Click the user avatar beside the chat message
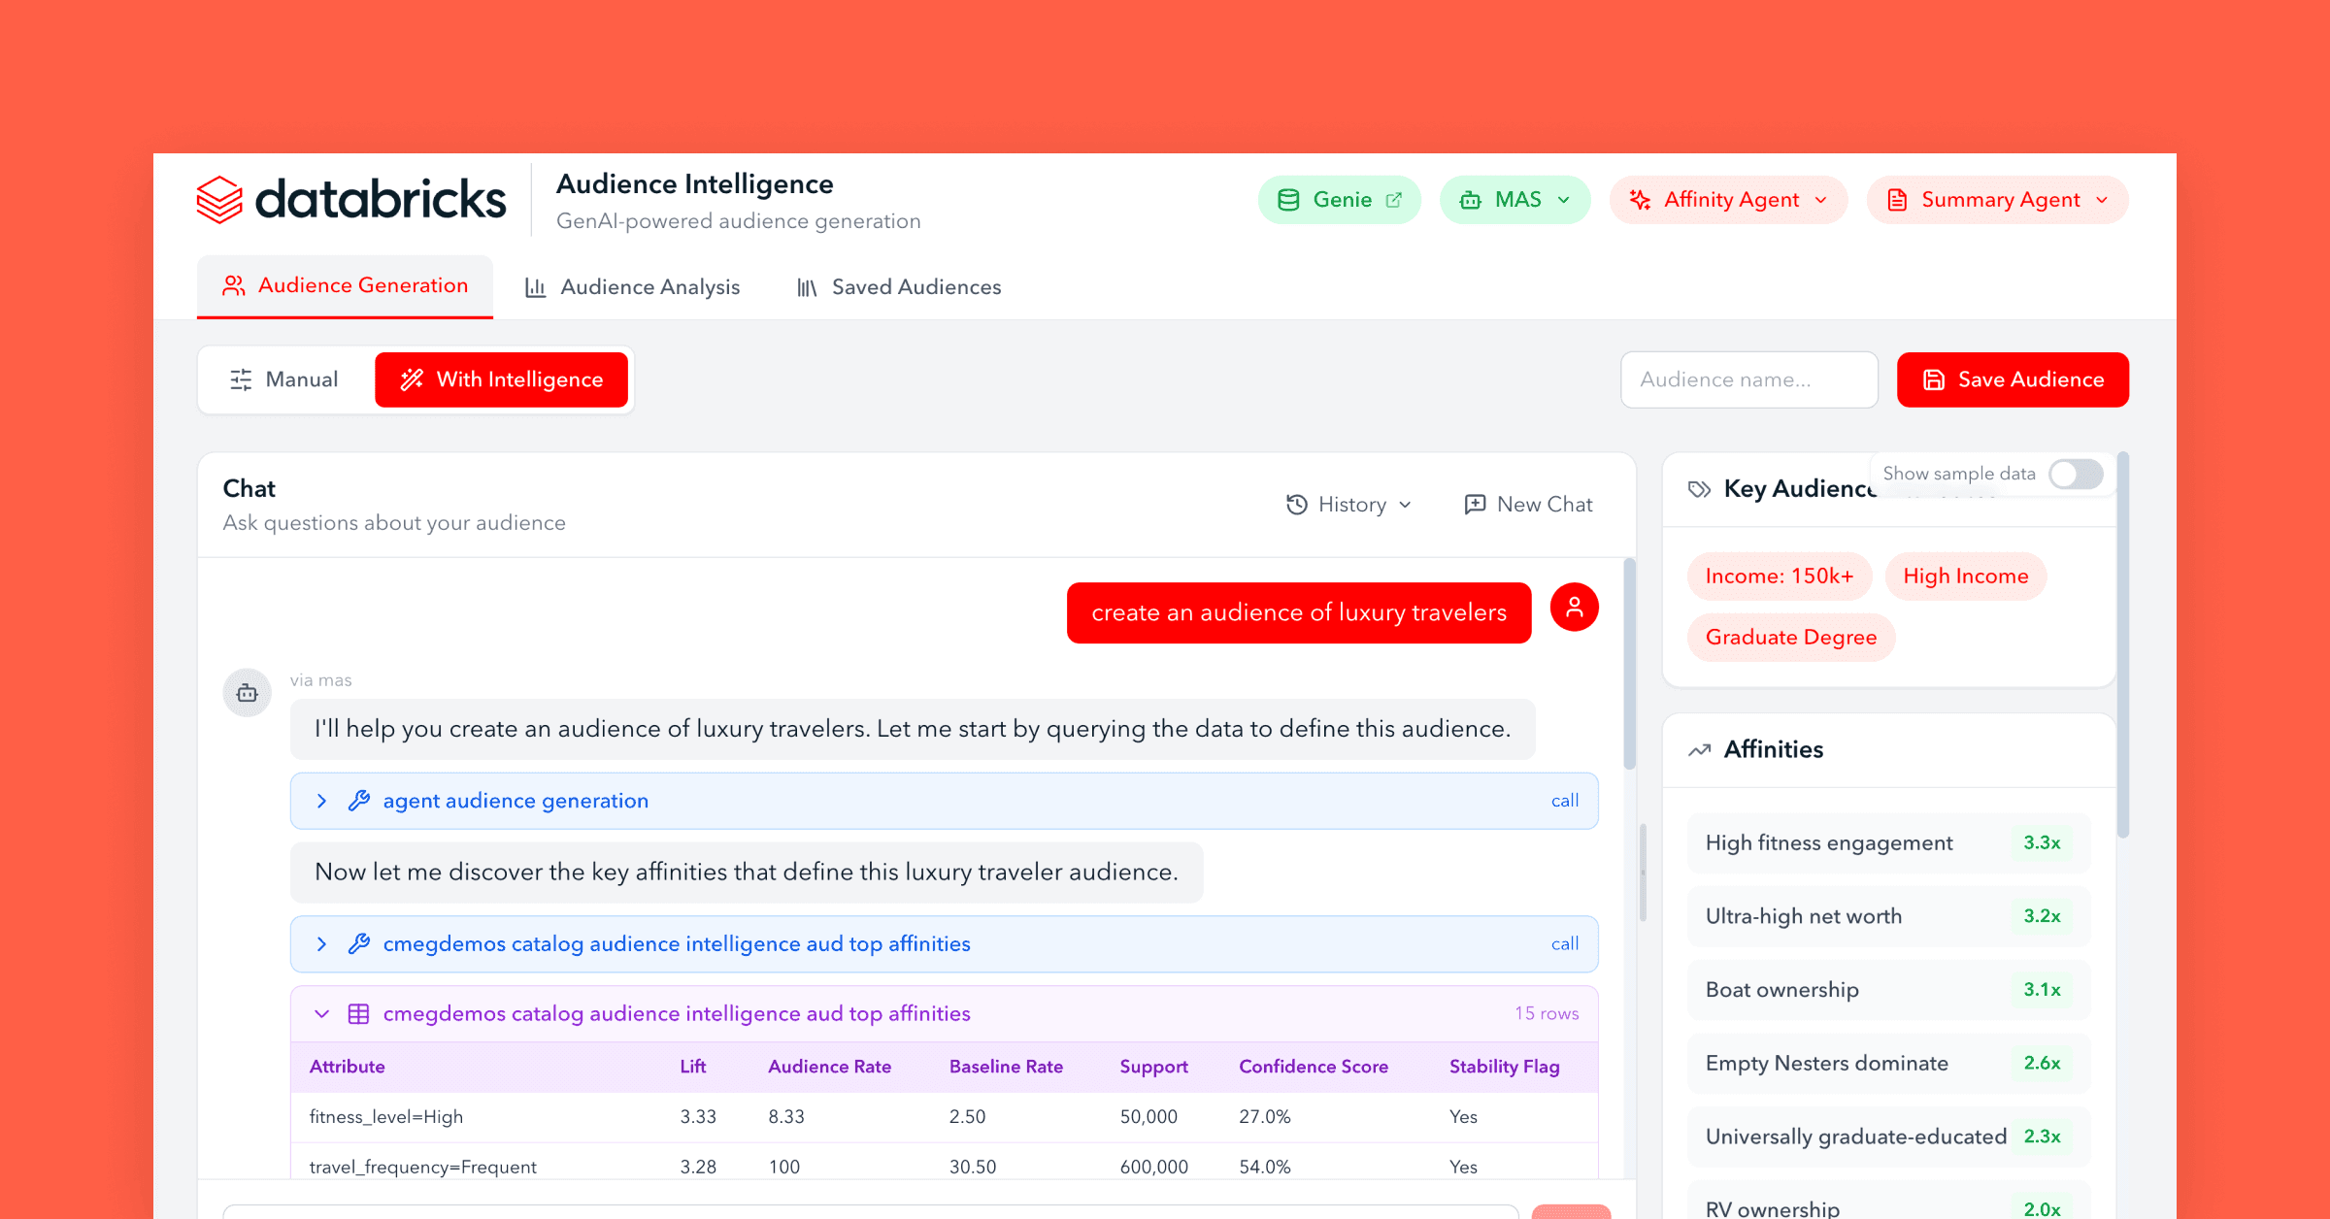This screenshot has width=2330, height=1219. (1574, 607)
